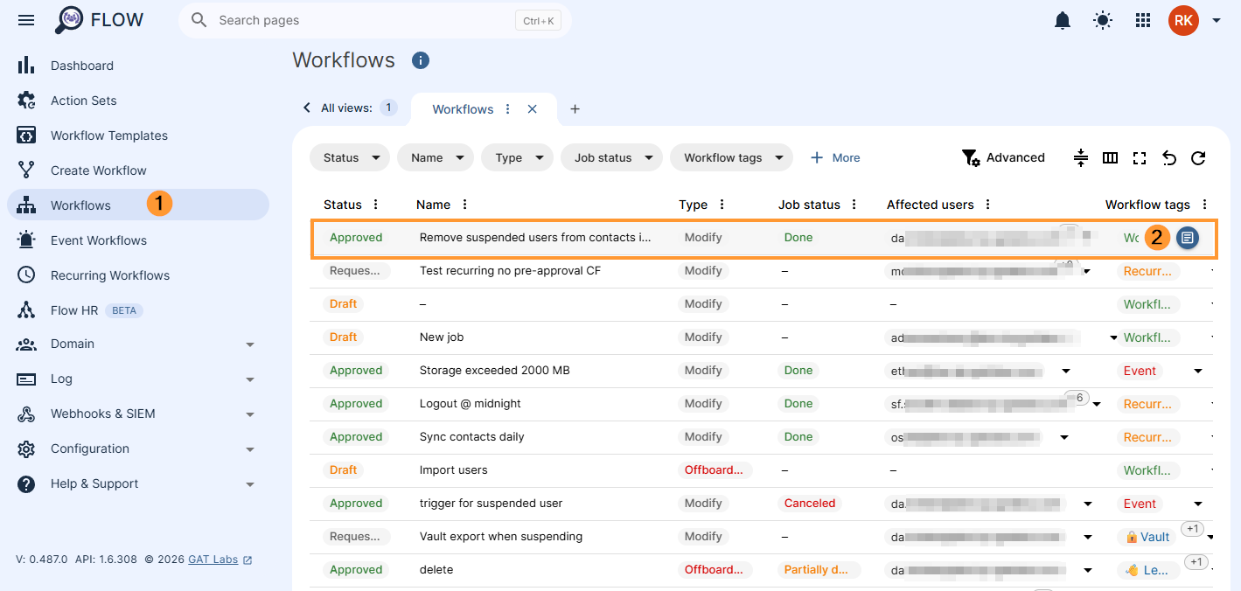This screenshot has height=591, width=1241.
Task: Close the Workflows view tab
Action: 532,109
